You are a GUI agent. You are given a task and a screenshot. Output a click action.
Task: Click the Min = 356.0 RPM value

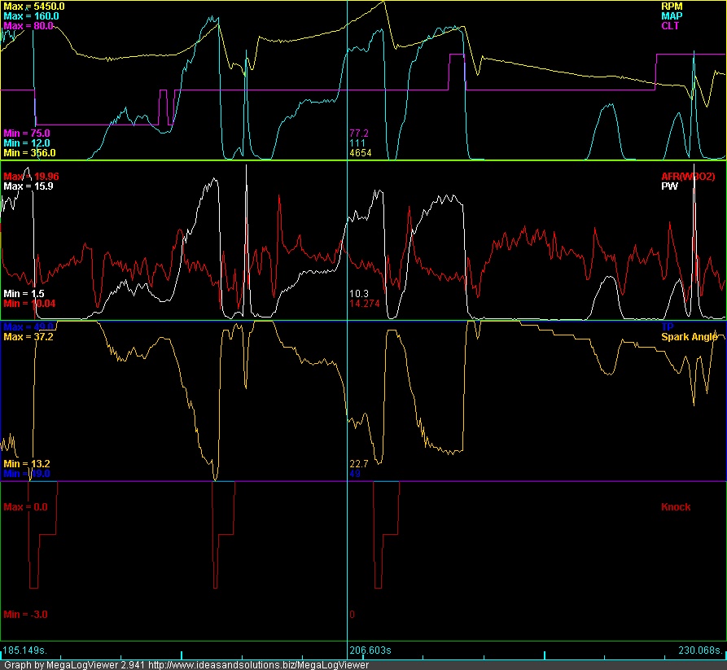(x=29, y=153)
